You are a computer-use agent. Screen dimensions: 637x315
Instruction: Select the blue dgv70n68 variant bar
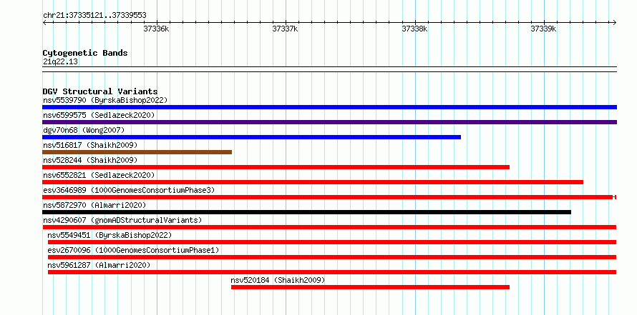(x=251, y=137)
